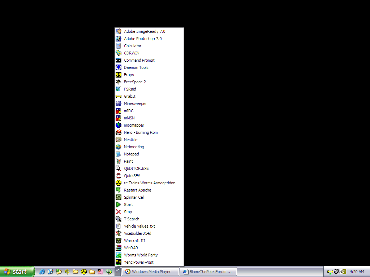
Task: Open FSRaid menu entry
Action: pyautogui.click(x=149, y=89)
